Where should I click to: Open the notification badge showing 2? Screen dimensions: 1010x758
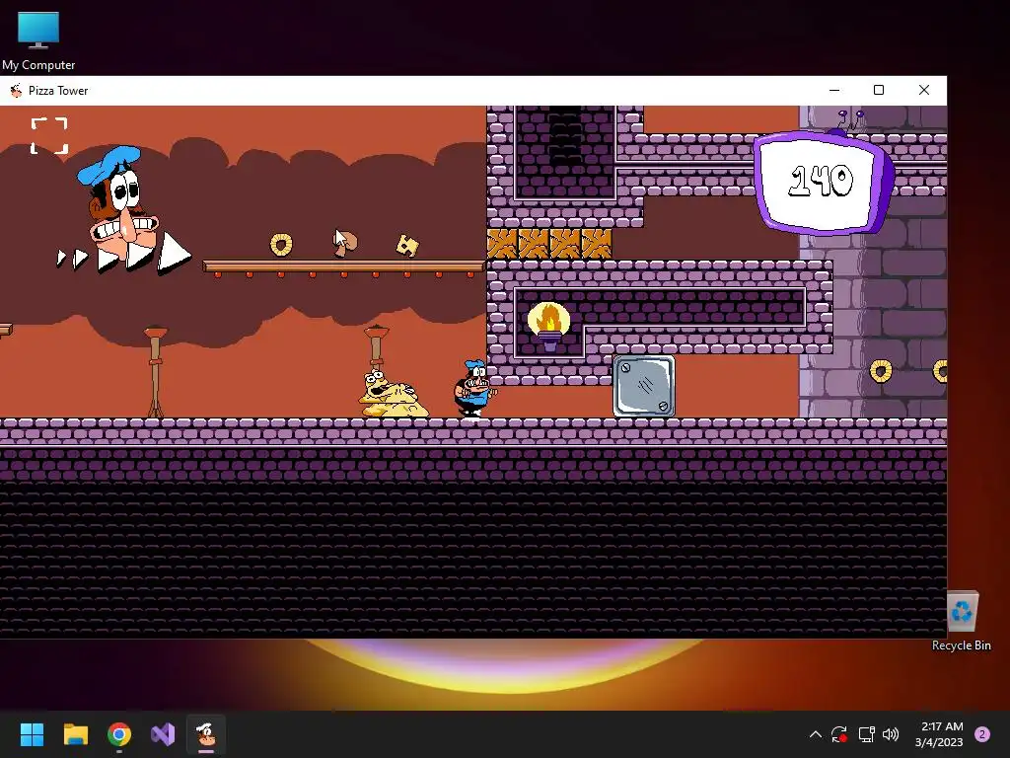tap(982, 734)
